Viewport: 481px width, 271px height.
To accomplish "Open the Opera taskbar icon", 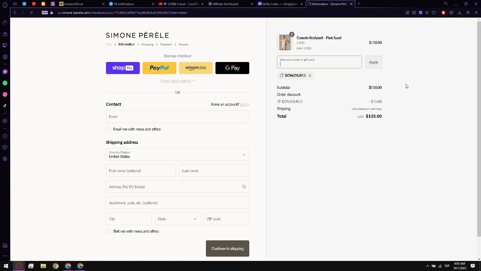I will click(x=19, y=266).
